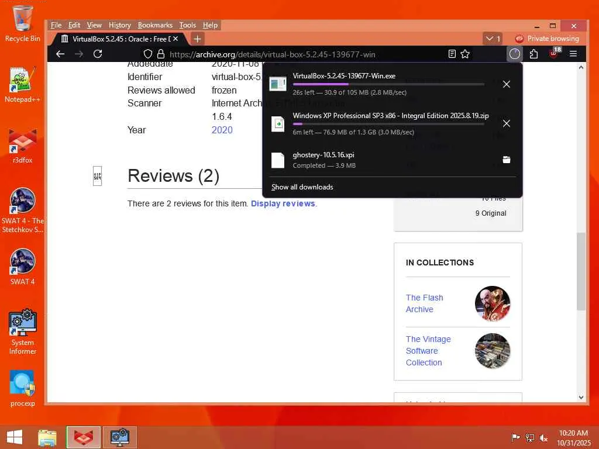Screen dimensions: 599x449
Task: Cancel the Windows XP Professional zip download
Action: pyautogui.click(x=506, y=123)
